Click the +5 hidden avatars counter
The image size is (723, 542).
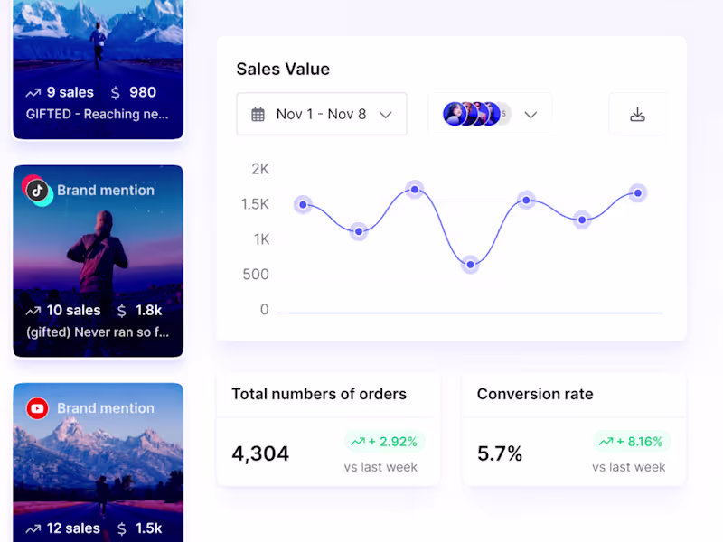click(x=502, y=113)
